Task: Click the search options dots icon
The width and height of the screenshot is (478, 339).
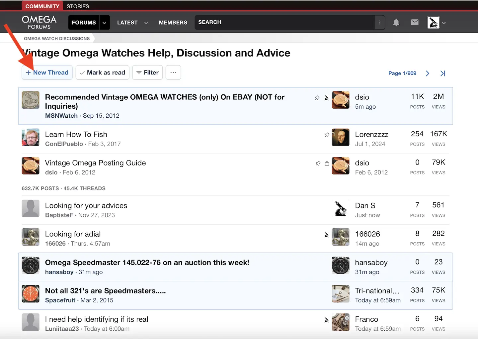Action: [380, 22]
